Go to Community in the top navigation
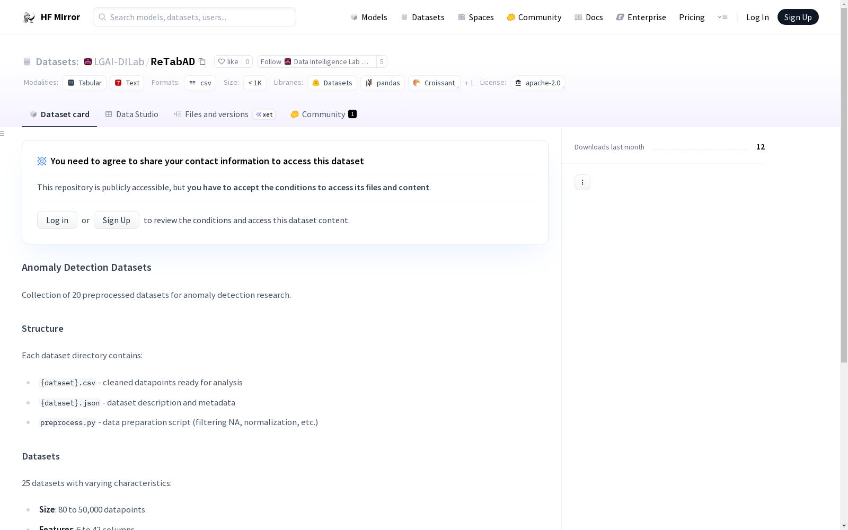The width and height of the screenshot is (848, 530). pyautogui.click(x=534, y=17)
